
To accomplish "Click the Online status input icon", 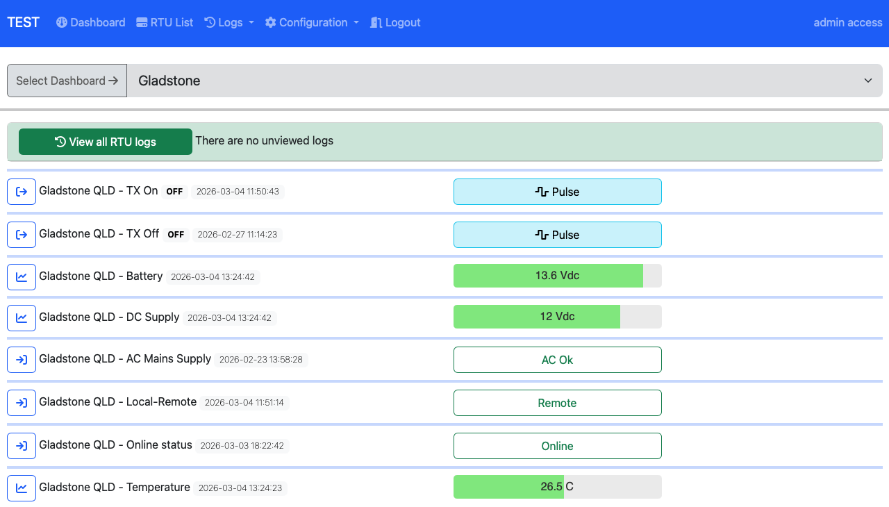I will 22,446.
